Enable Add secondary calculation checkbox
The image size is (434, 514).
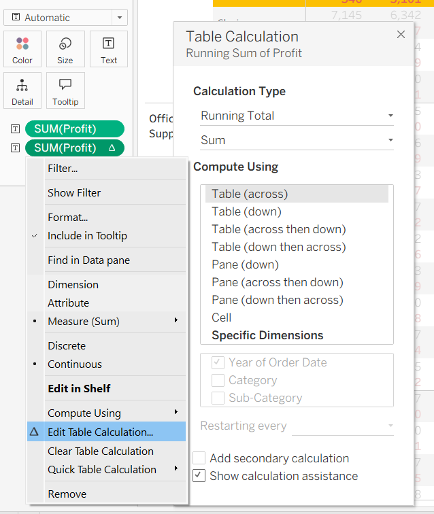pyautogui.click(x=199, y=458)
